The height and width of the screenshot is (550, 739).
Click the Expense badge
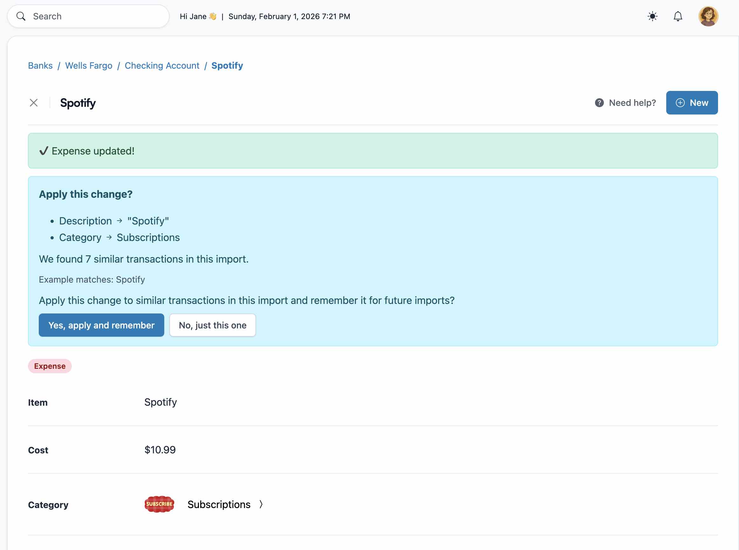pyautogui.click(x=49, y=366)
